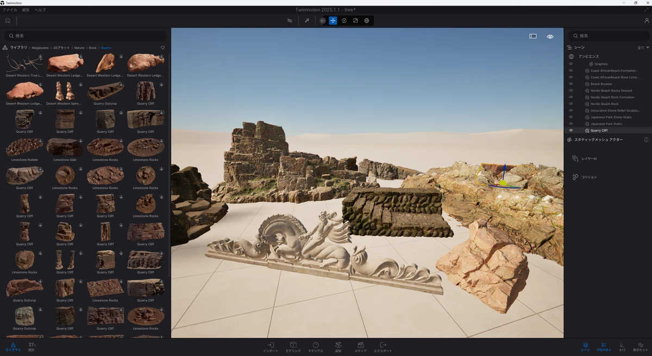This screenshot has width=652, height=356.
Task: Open the Import (インポート) tool
Action: click(271, 347)
